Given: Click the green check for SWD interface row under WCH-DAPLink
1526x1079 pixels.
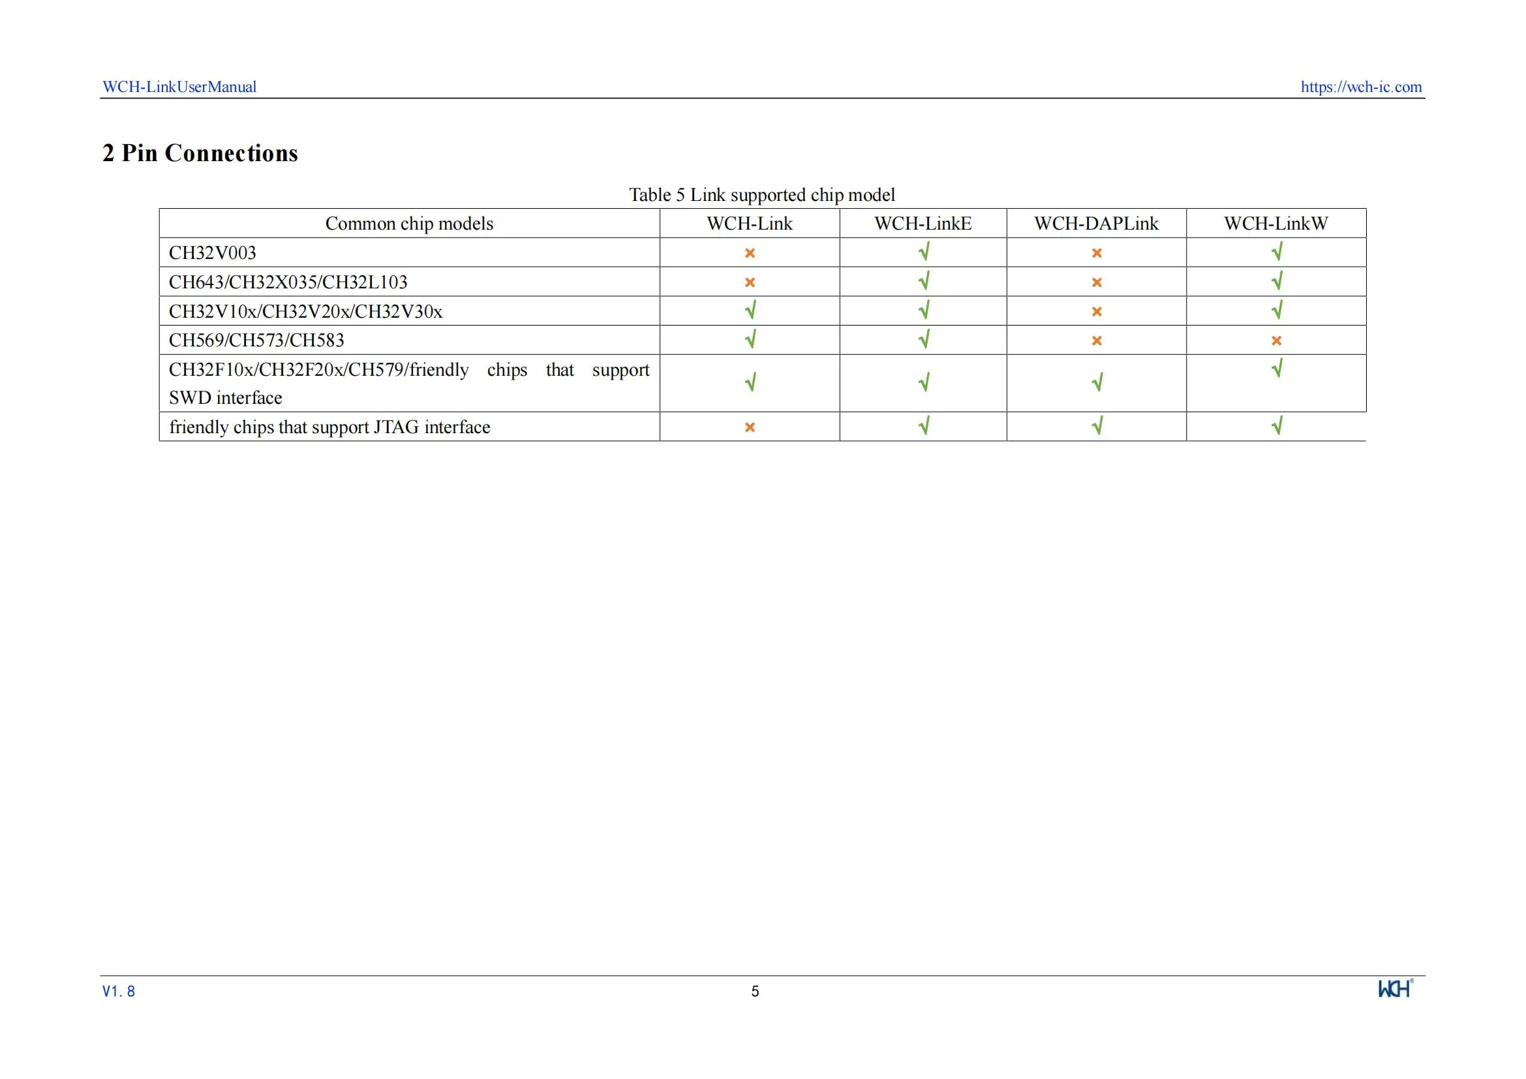Looking at the screenshot, I should (x=1097, y=382).
